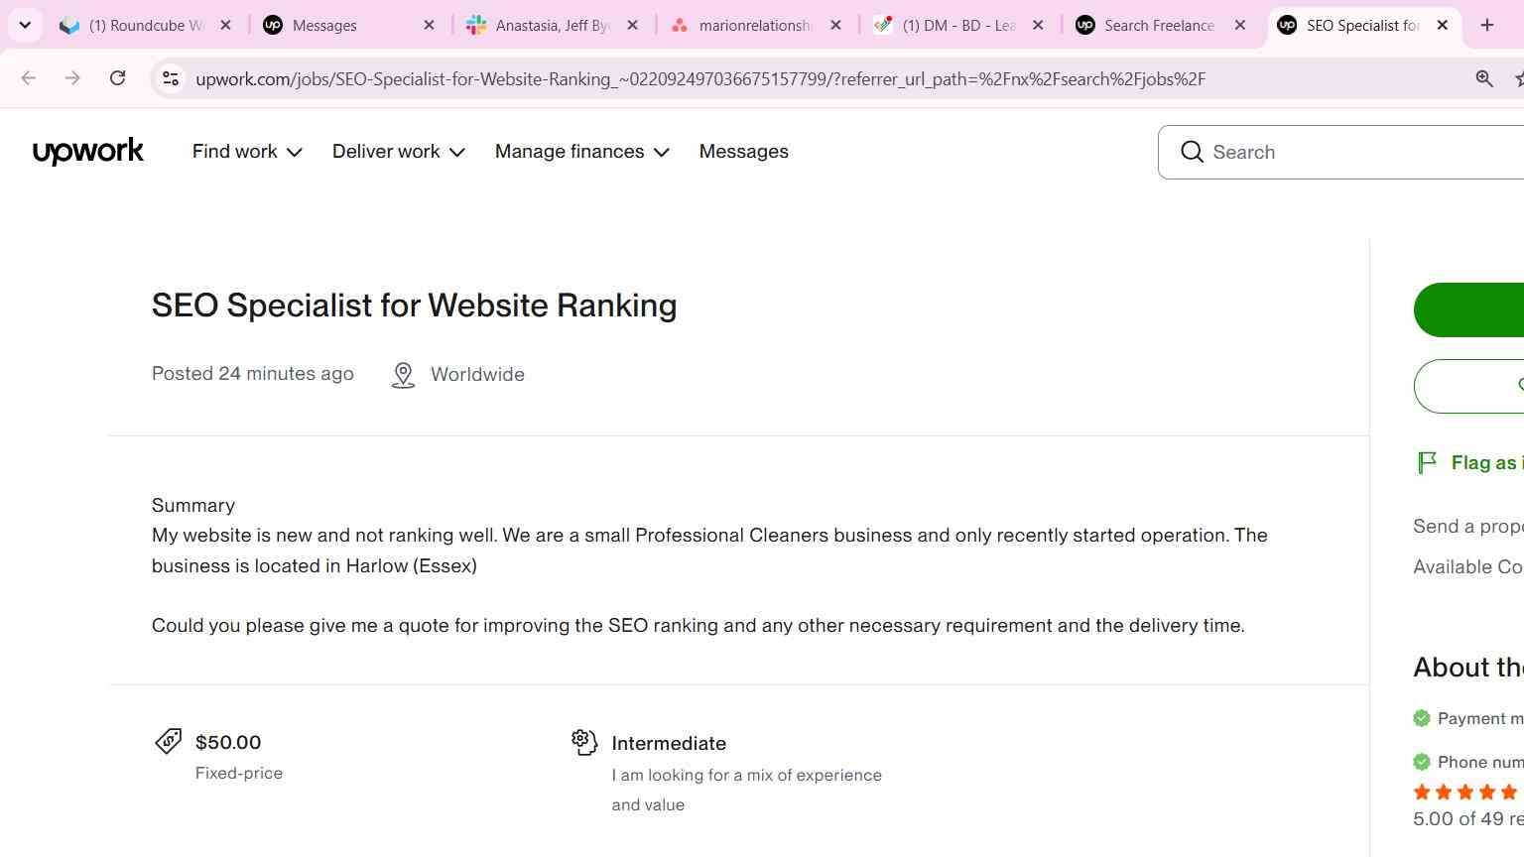The width and height of the screenshot is (1524, 857).
Task: Click the Worldwide location pin icon
Action: (x=403, y=375)
